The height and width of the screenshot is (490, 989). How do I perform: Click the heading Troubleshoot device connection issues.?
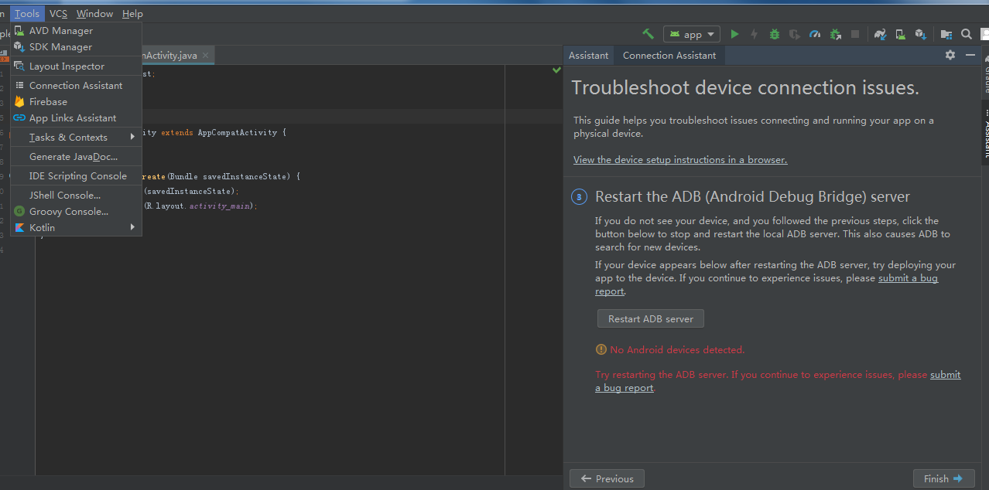click(x=745, y=88)
